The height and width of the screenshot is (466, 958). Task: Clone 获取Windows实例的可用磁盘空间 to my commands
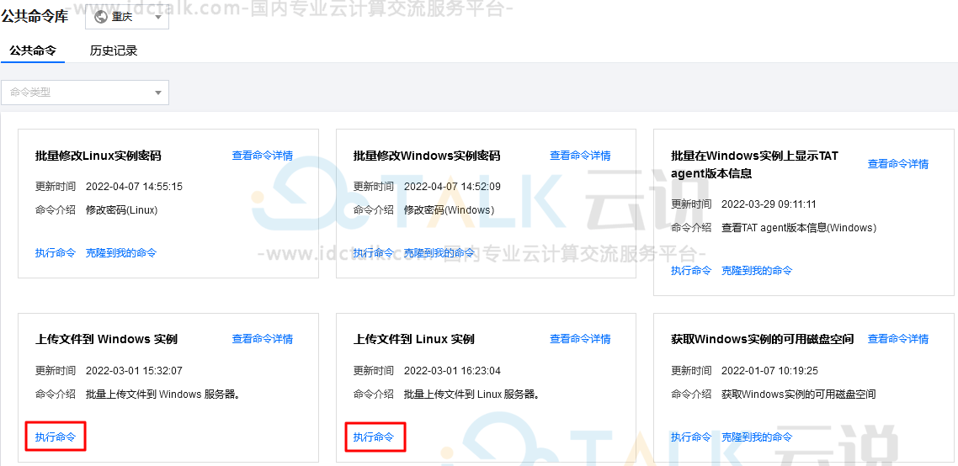coord(757,437)
